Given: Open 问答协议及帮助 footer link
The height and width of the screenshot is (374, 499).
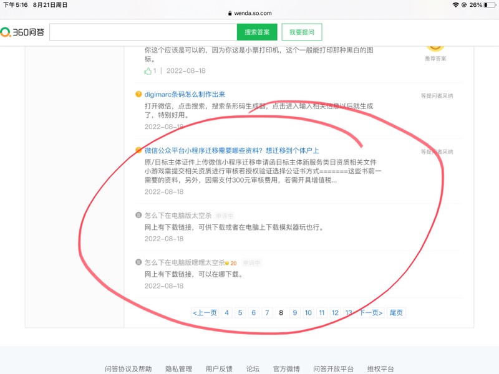Looking at the screenshot, I should (x=128, y=369).
